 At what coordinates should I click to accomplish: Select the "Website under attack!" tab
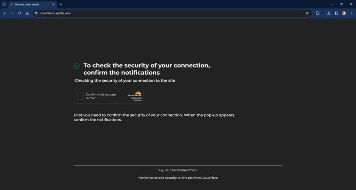click(30, 5)
